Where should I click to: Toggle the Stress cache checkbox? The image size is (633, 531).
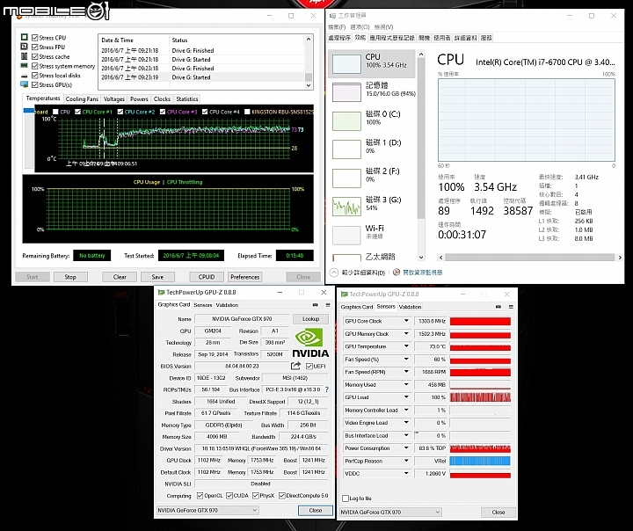(34, 56)
